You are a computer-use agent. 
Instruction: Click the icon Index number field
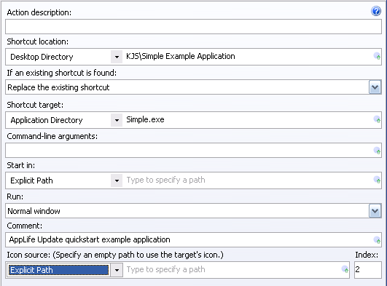368,270
